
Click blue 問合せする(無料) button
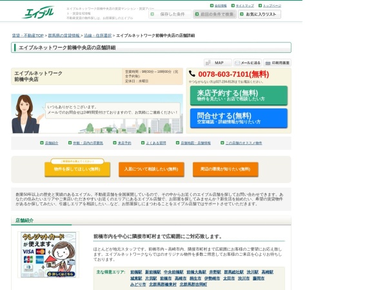(x=239, y=118)
